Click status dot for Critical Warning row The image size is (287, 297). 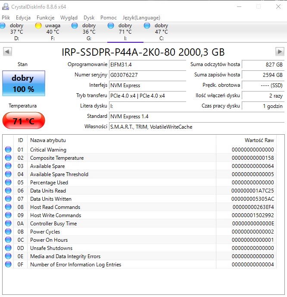click(x=8, y=149)
